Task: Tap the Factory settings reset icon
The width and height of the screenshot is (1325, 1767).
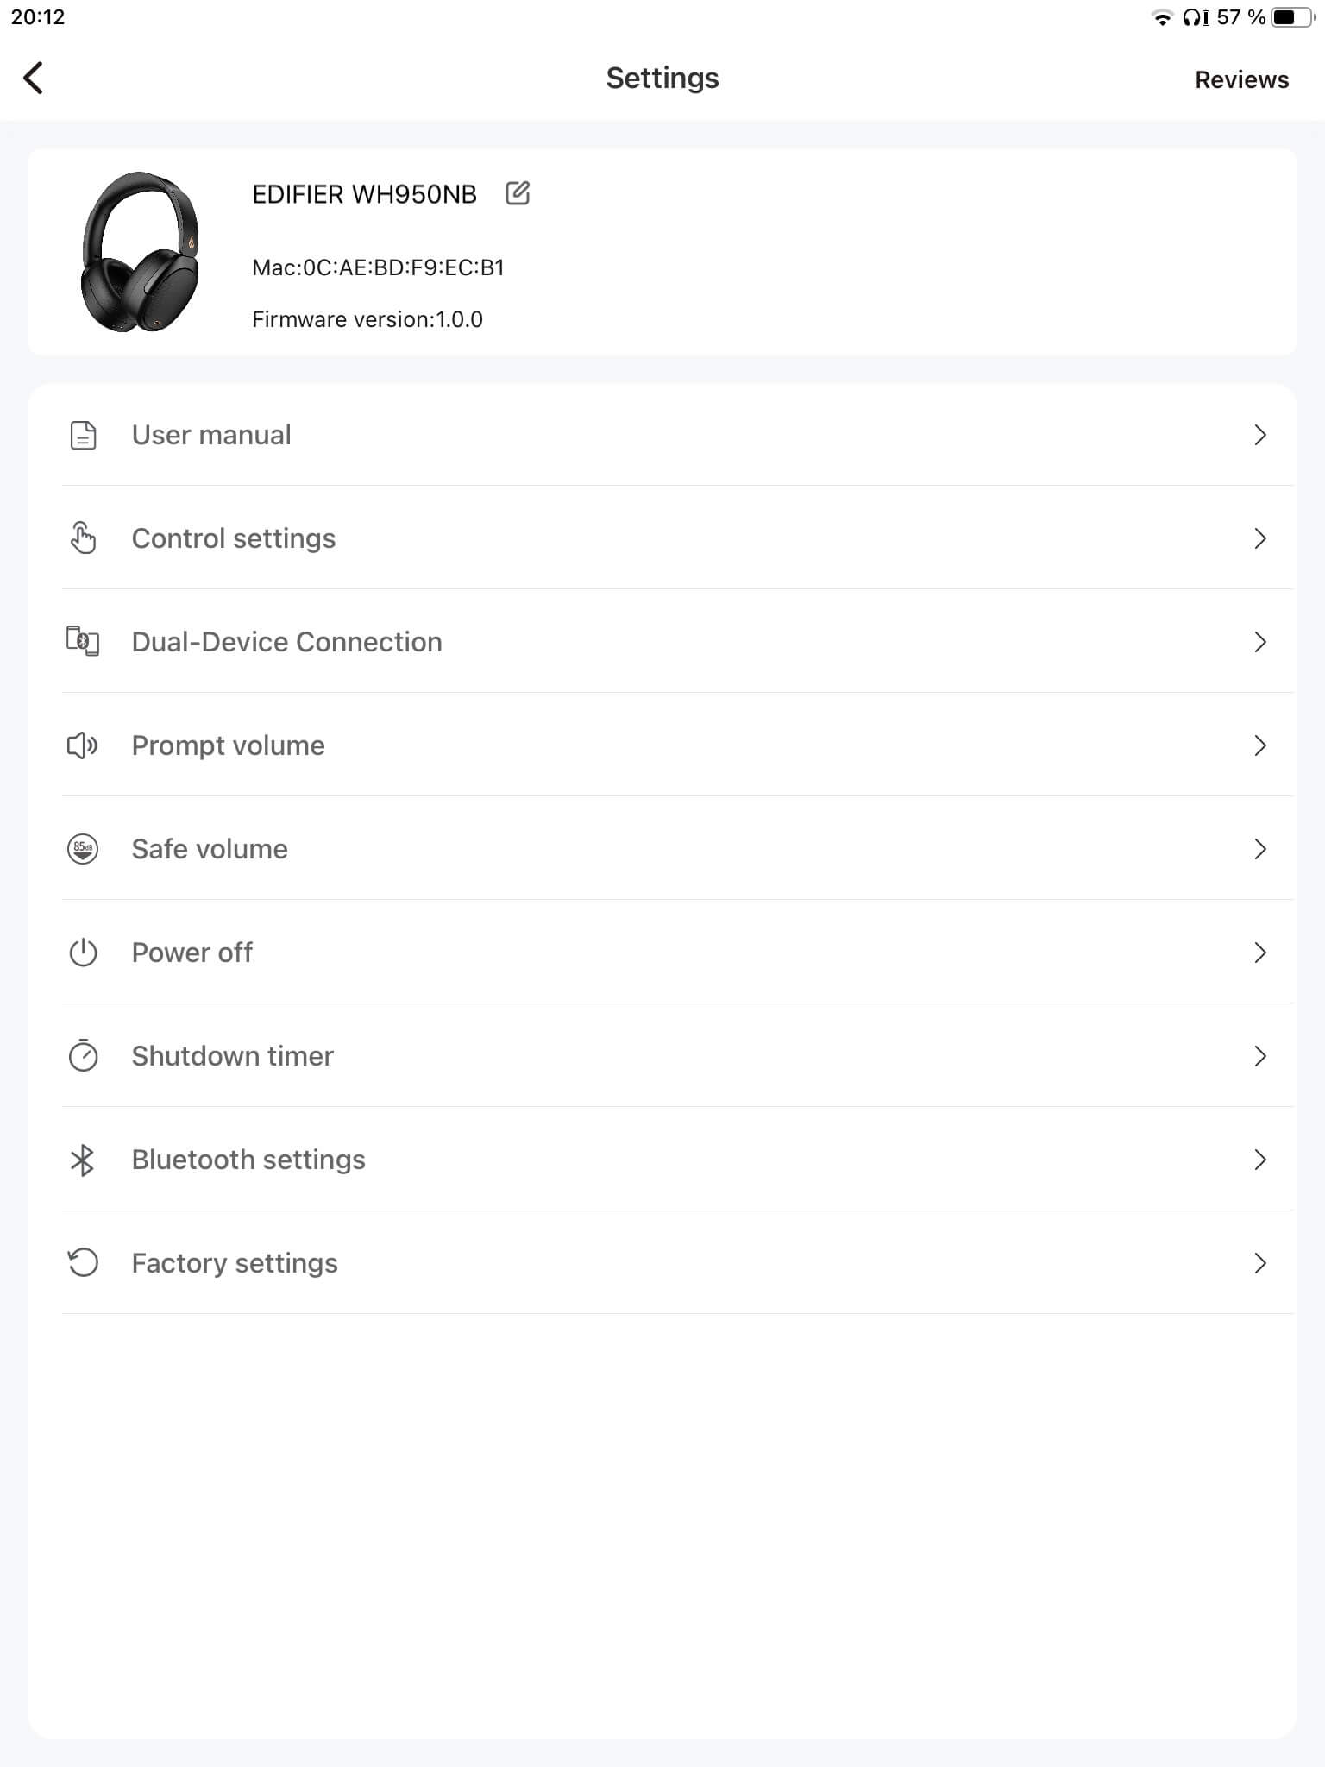Action: coord(83,1262)
